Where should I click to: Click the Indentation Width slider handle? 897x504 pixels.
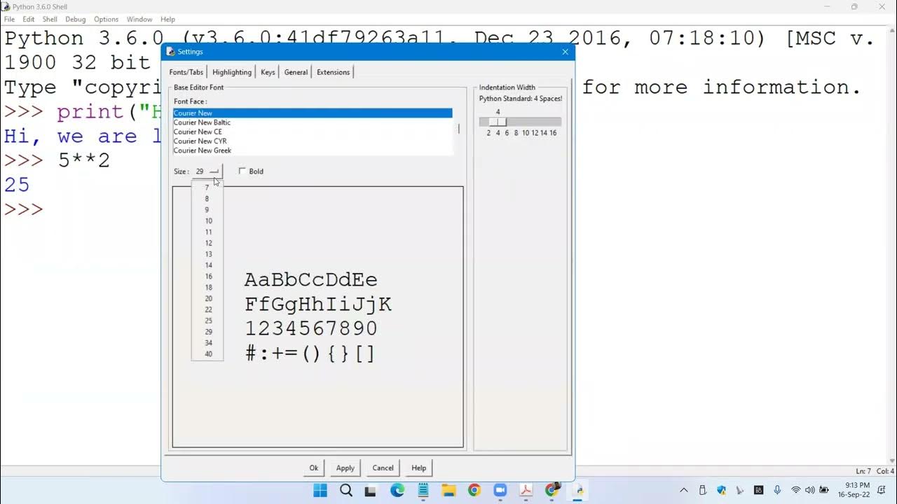498,122
